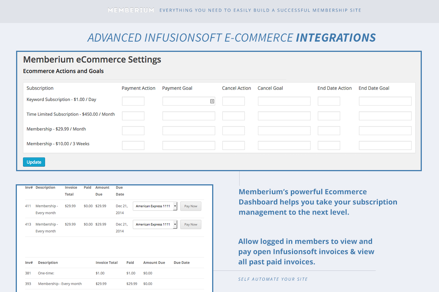Viewport: 439px width, 292px height.
Task: Click 'Membership - $10.00 / 3 Weeks' label
Action: (58, 144)
